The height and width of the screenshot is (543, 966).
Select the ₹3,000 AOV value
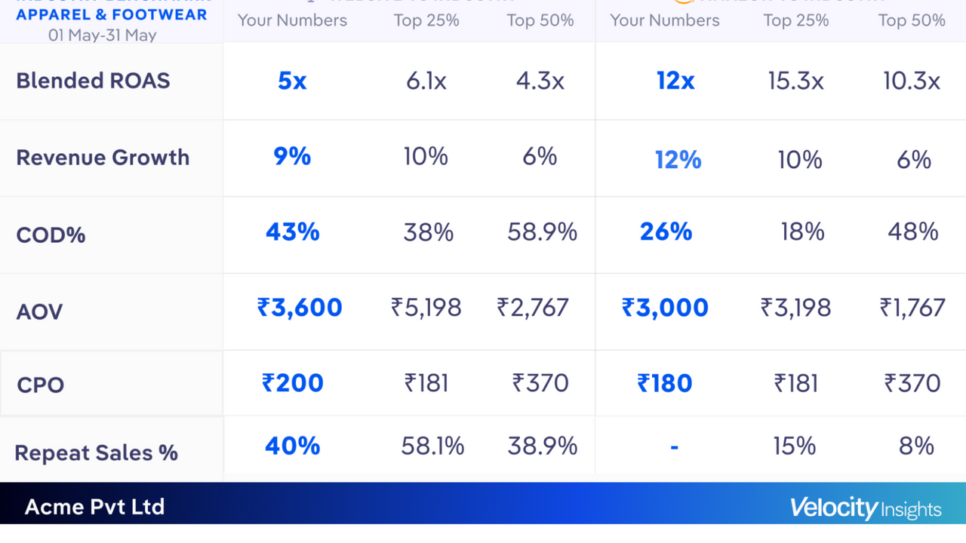pos(665,308)
